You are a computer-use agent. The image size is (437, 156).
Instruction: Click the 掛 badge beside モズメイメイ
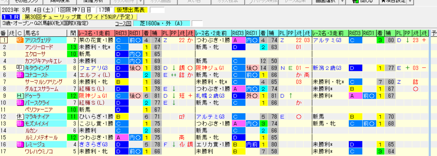[x=19, y=124]
